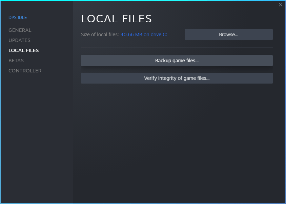Select the Local Files tab in sidebar
The width and height of the screenshot is (286, 204).
[23, 50]
